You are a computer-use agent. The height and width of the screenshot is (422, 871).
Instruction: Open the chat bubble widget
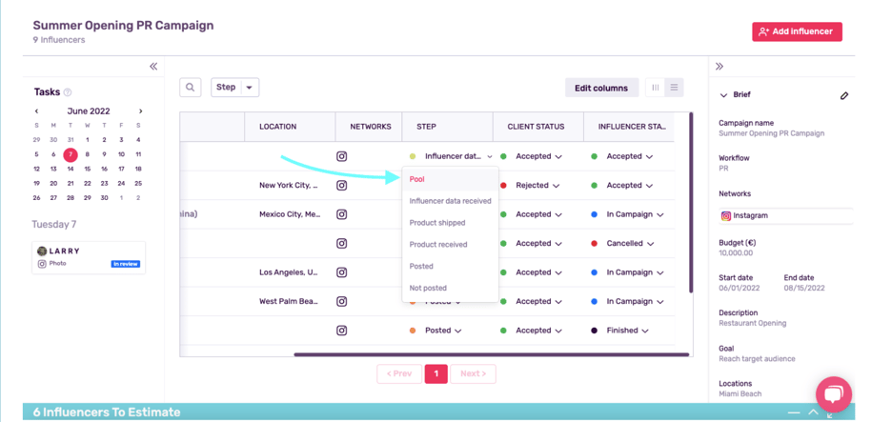(834, 394)
